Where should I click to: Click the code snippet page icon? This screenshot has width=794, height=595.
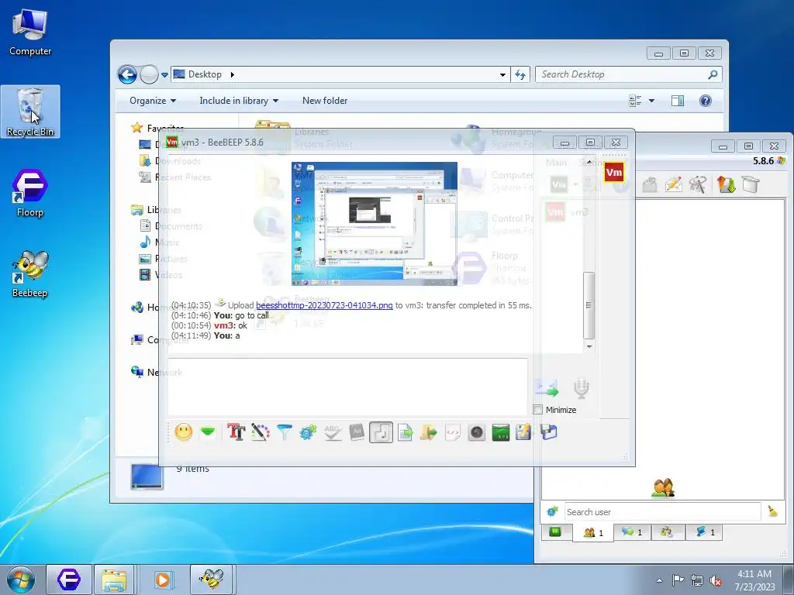tap(453, 432)
